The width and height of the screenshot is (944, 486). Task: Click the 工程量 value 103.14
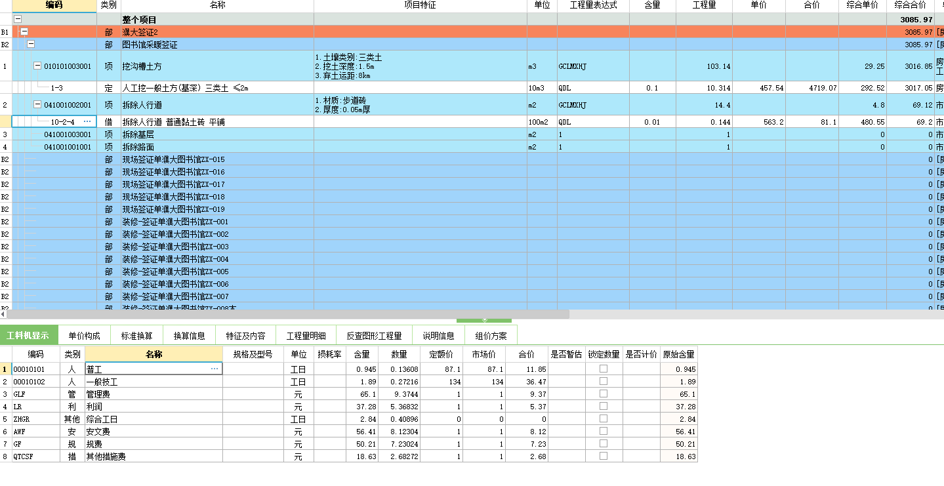click(718, 66)
